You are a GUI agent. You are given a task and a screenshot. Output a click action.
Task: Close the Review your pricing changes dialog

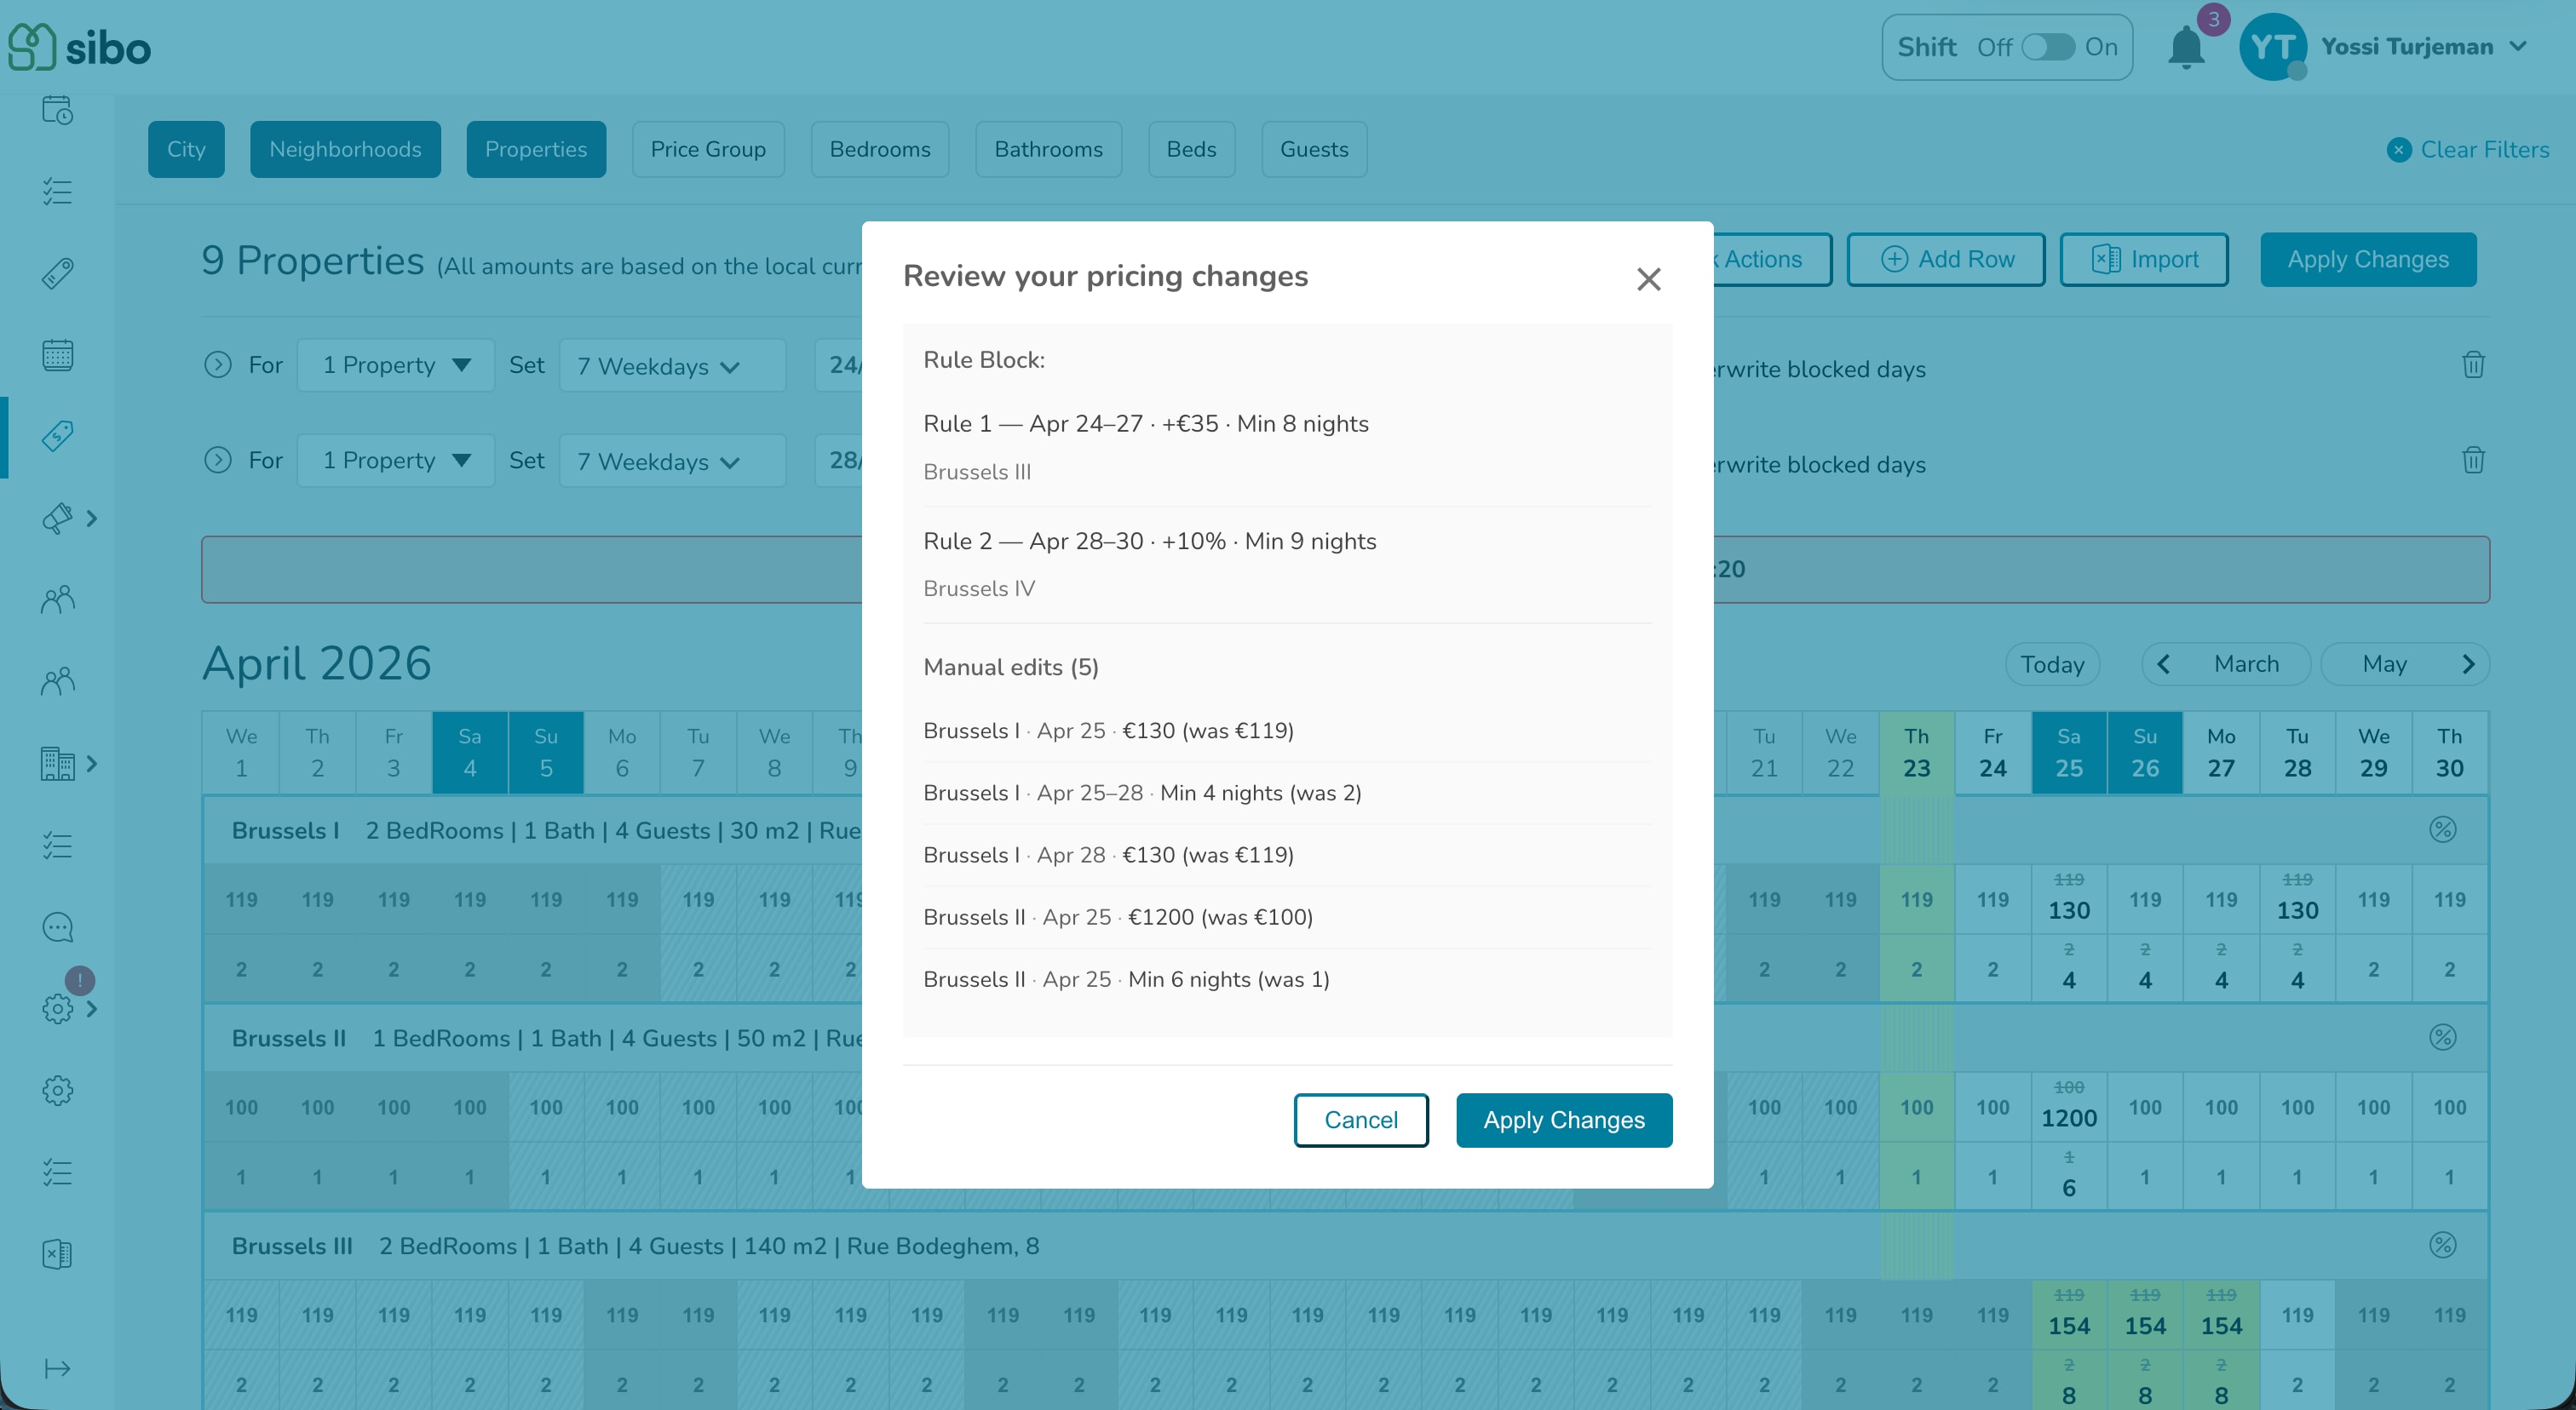pyautogui.click(x=1648, y=278)
